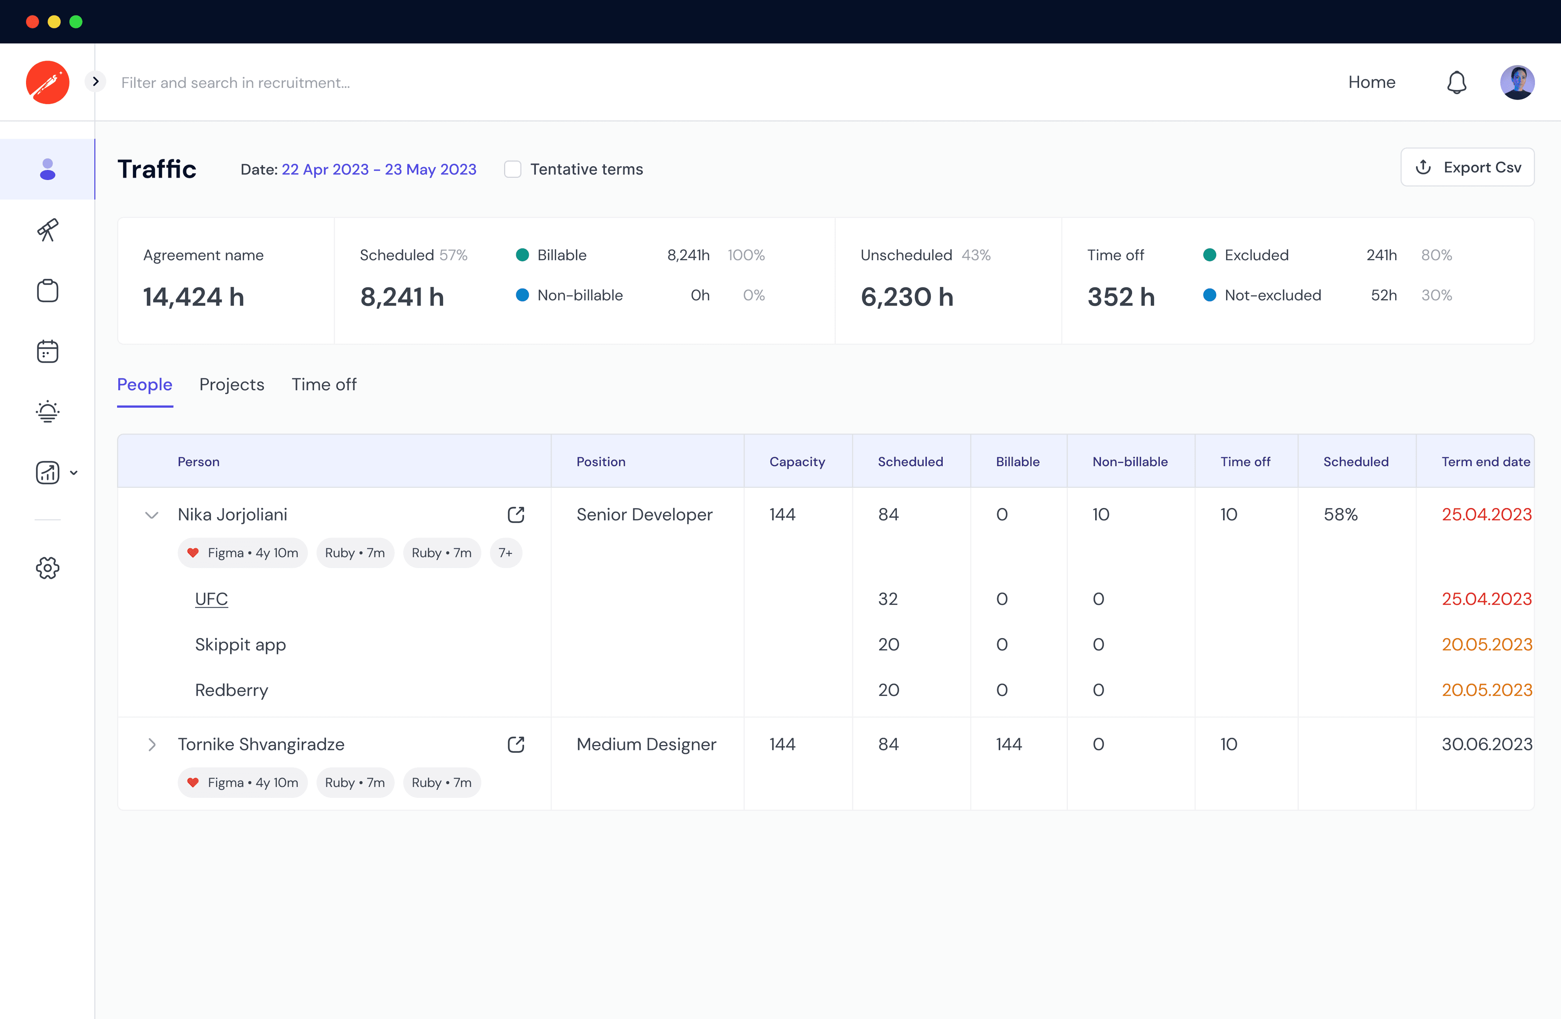
Task: Switch to the Time off tab
Action: 324,384
